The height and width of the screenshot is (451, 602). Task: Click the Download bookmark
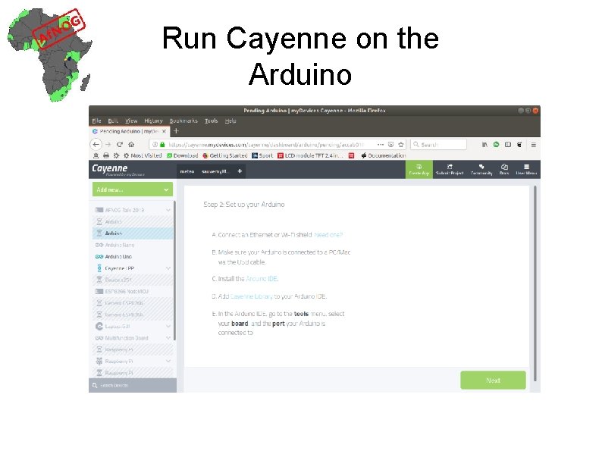point(183,155)
